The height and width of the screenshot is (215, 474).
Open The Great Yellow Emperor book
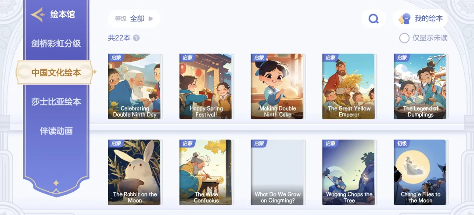(x=348, y=86)
